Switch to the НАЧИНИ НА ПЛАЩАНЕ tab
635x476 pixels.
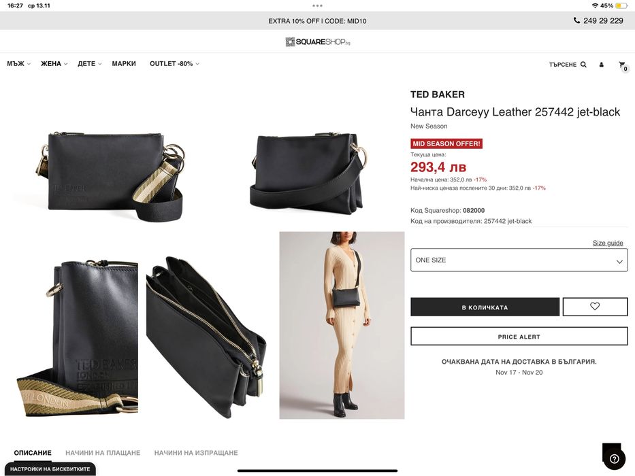pyautogui.click(x=103, y=452)
